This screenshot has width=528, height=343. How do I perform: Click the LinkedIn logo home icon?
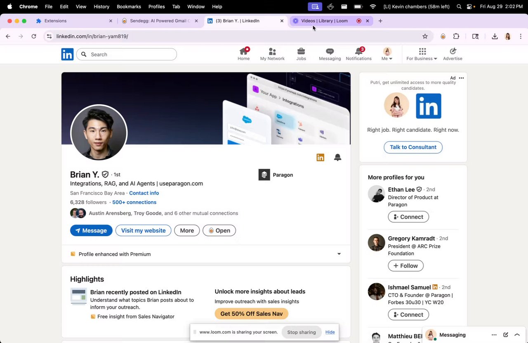click(67, 54)
